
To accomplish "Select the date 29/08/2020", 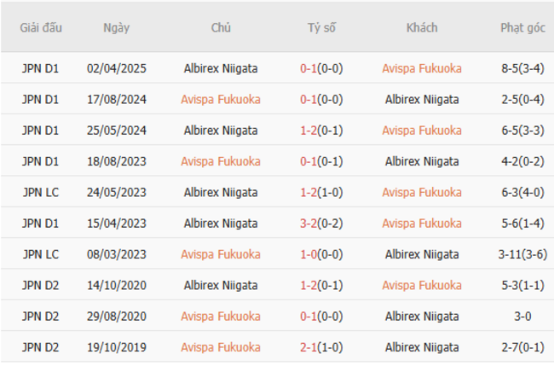I will coord(116,316).
